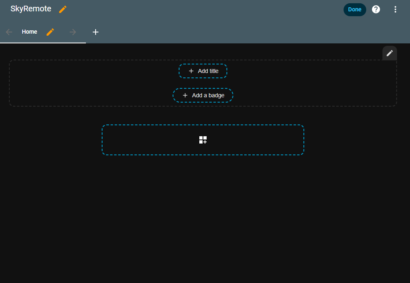This screenshot has width=410, height=283.
Task: Open the help question mark icon
Action: point(376,9)
